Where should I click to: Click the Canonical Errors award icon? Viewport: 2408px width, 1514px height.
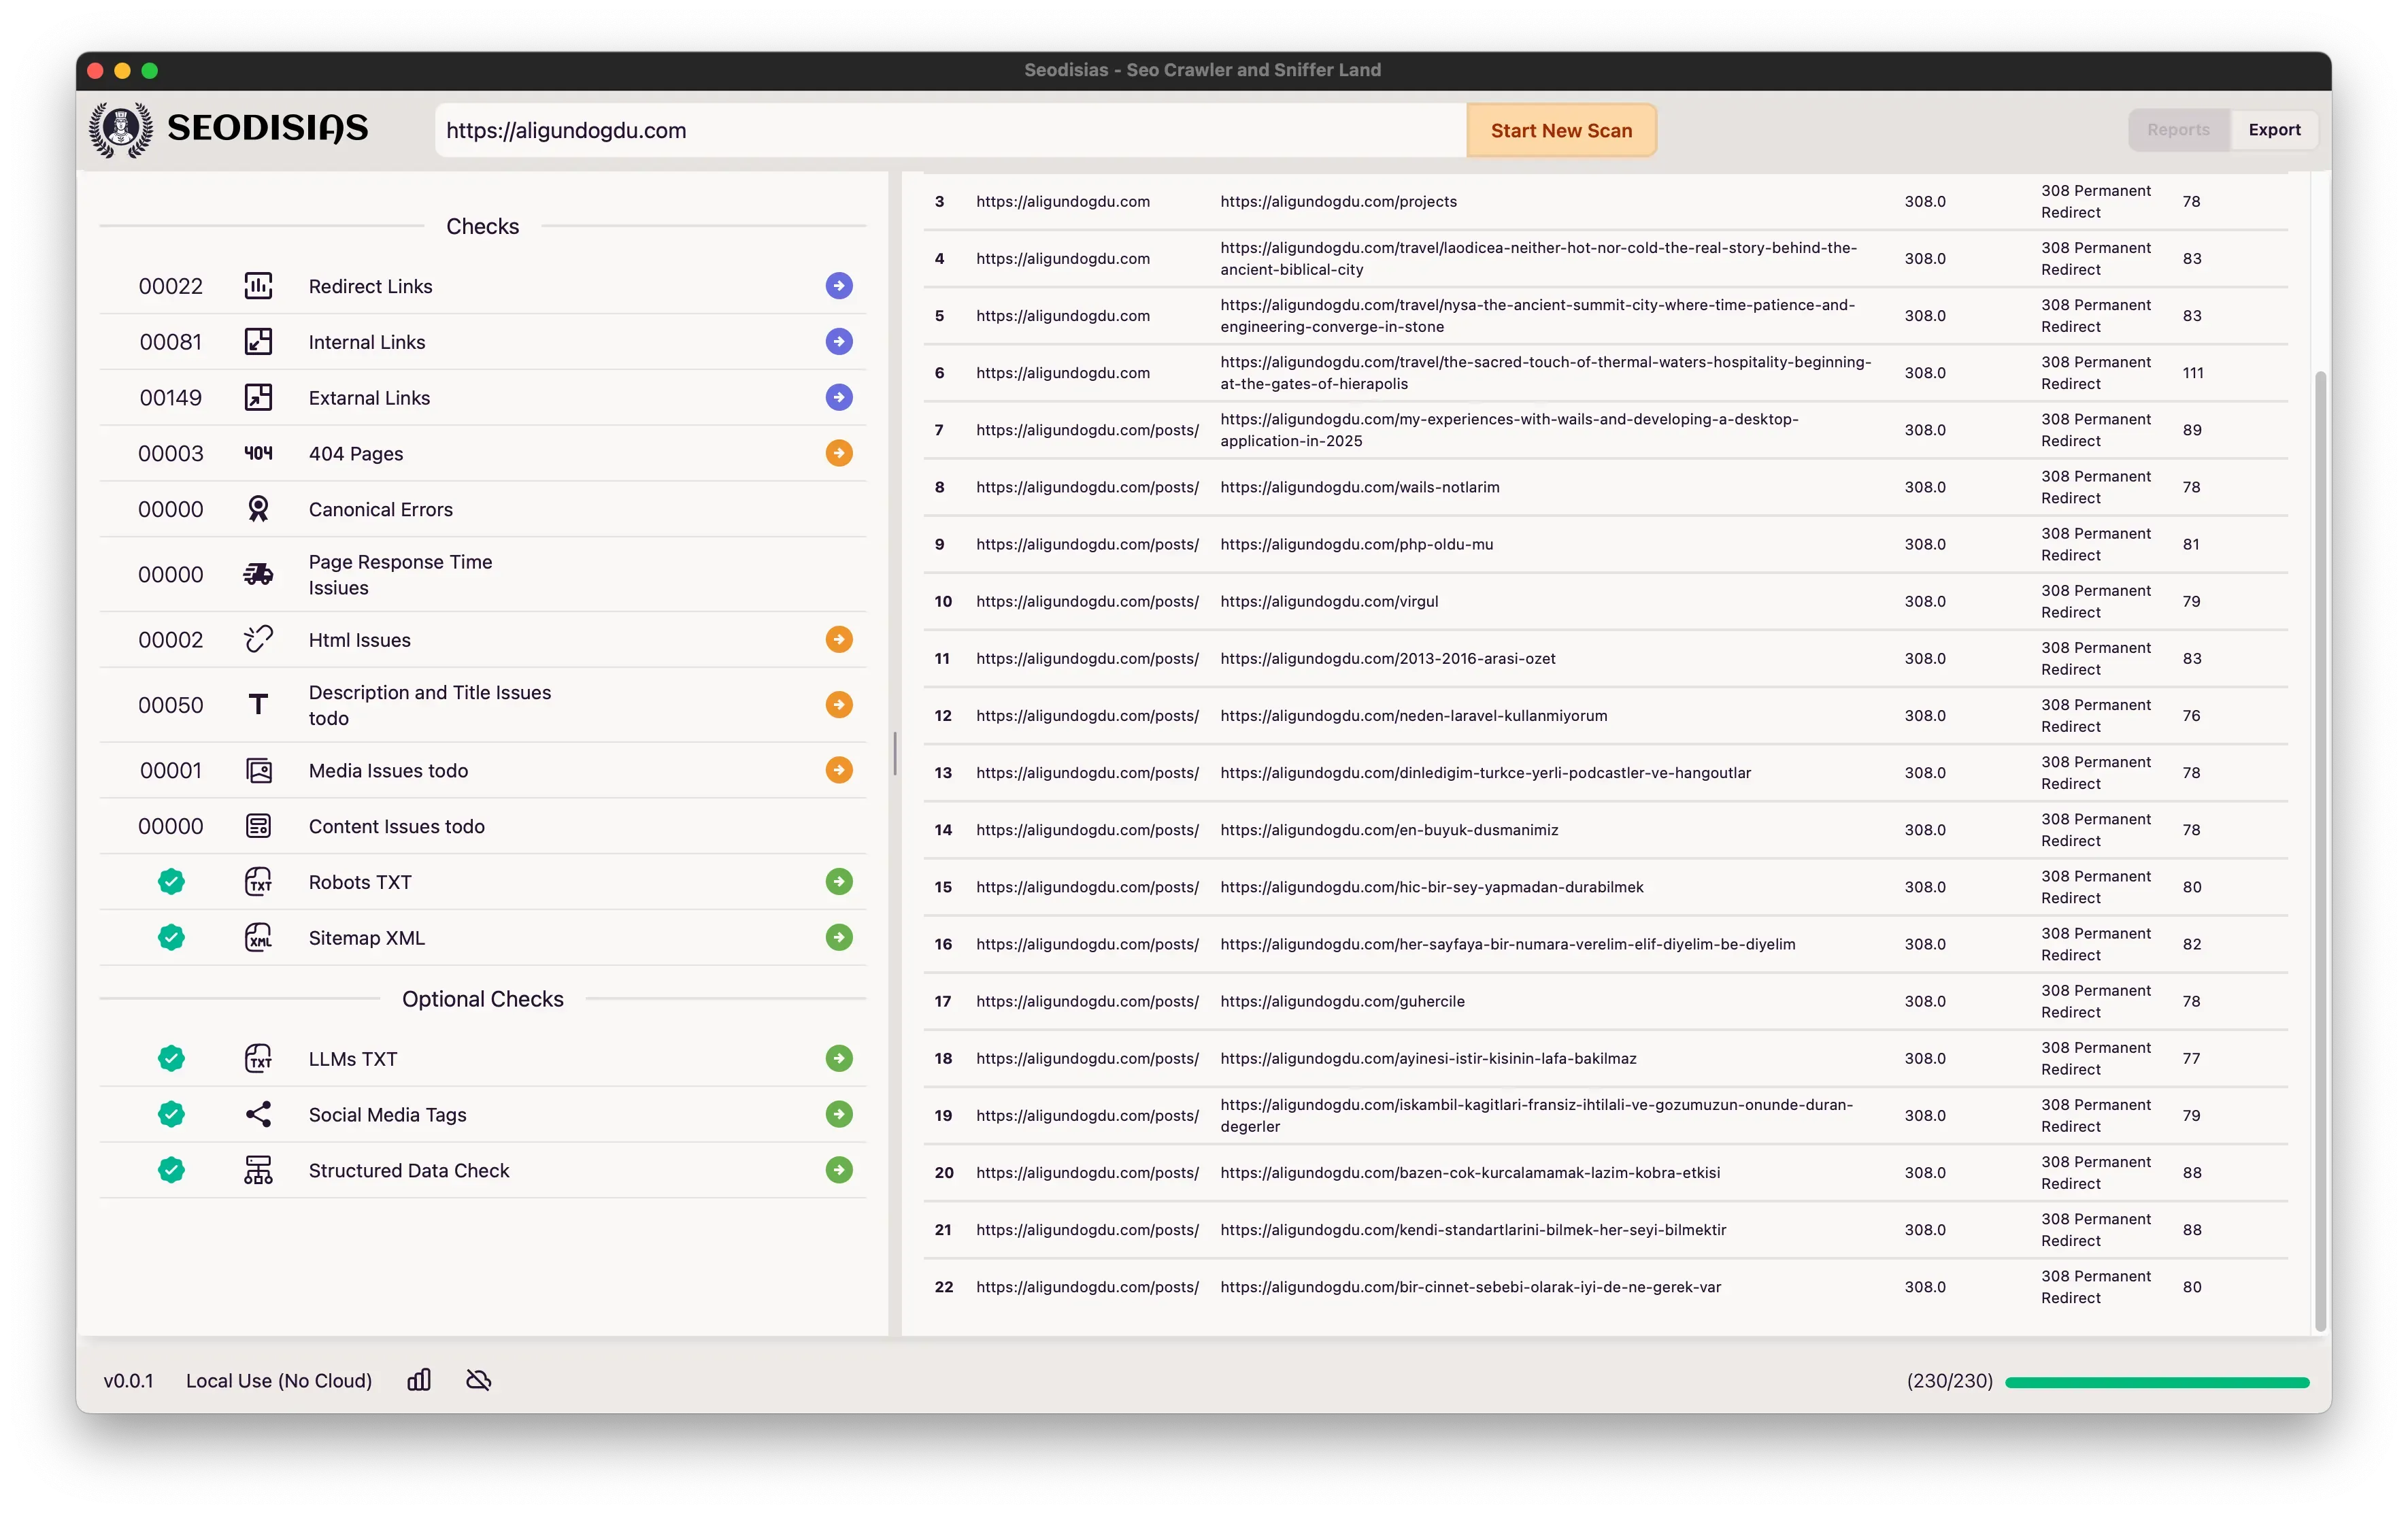pyautogui.click(x=259, y=508)
